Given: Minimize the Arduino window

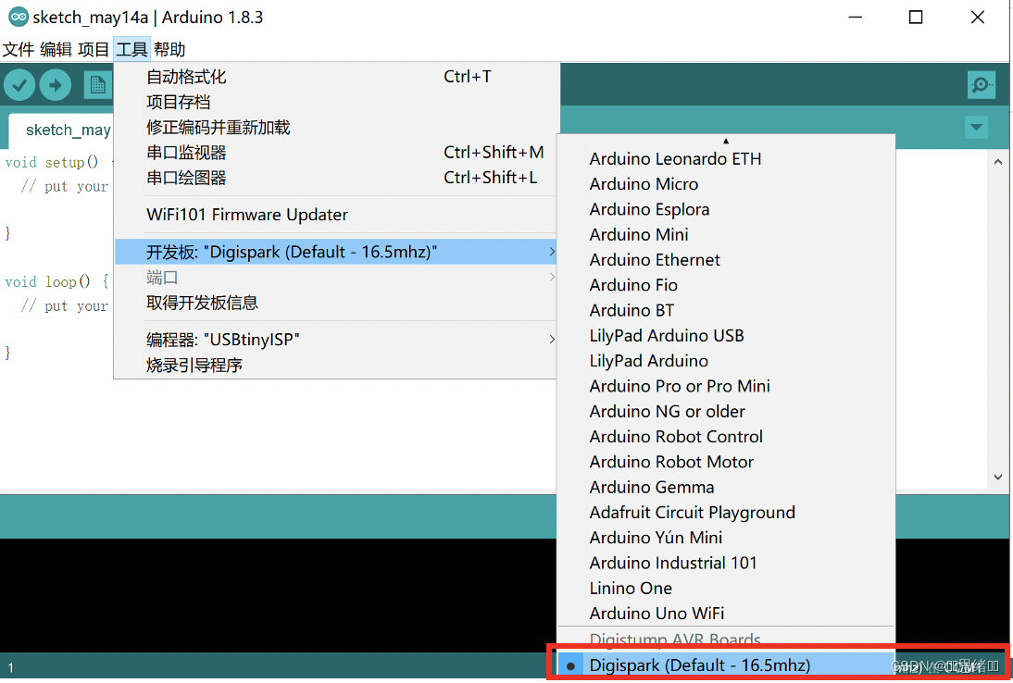Looking at the screenshot, I should [x=856, y=17].
